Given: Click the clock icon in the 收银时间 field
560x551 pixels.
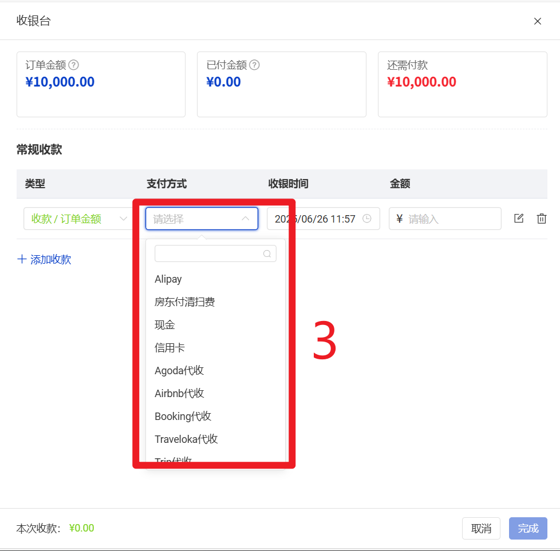Looking at the screenshot, I should pyautogui.click(x=367, y=219).
